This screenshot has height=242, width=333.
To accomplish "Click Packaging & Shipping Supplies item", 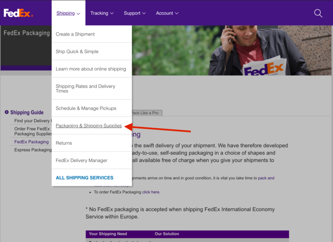I will coord(88,126).
